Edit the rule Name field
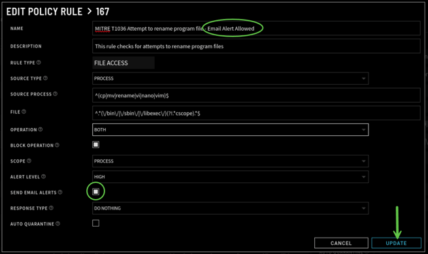 coord(256,28)
